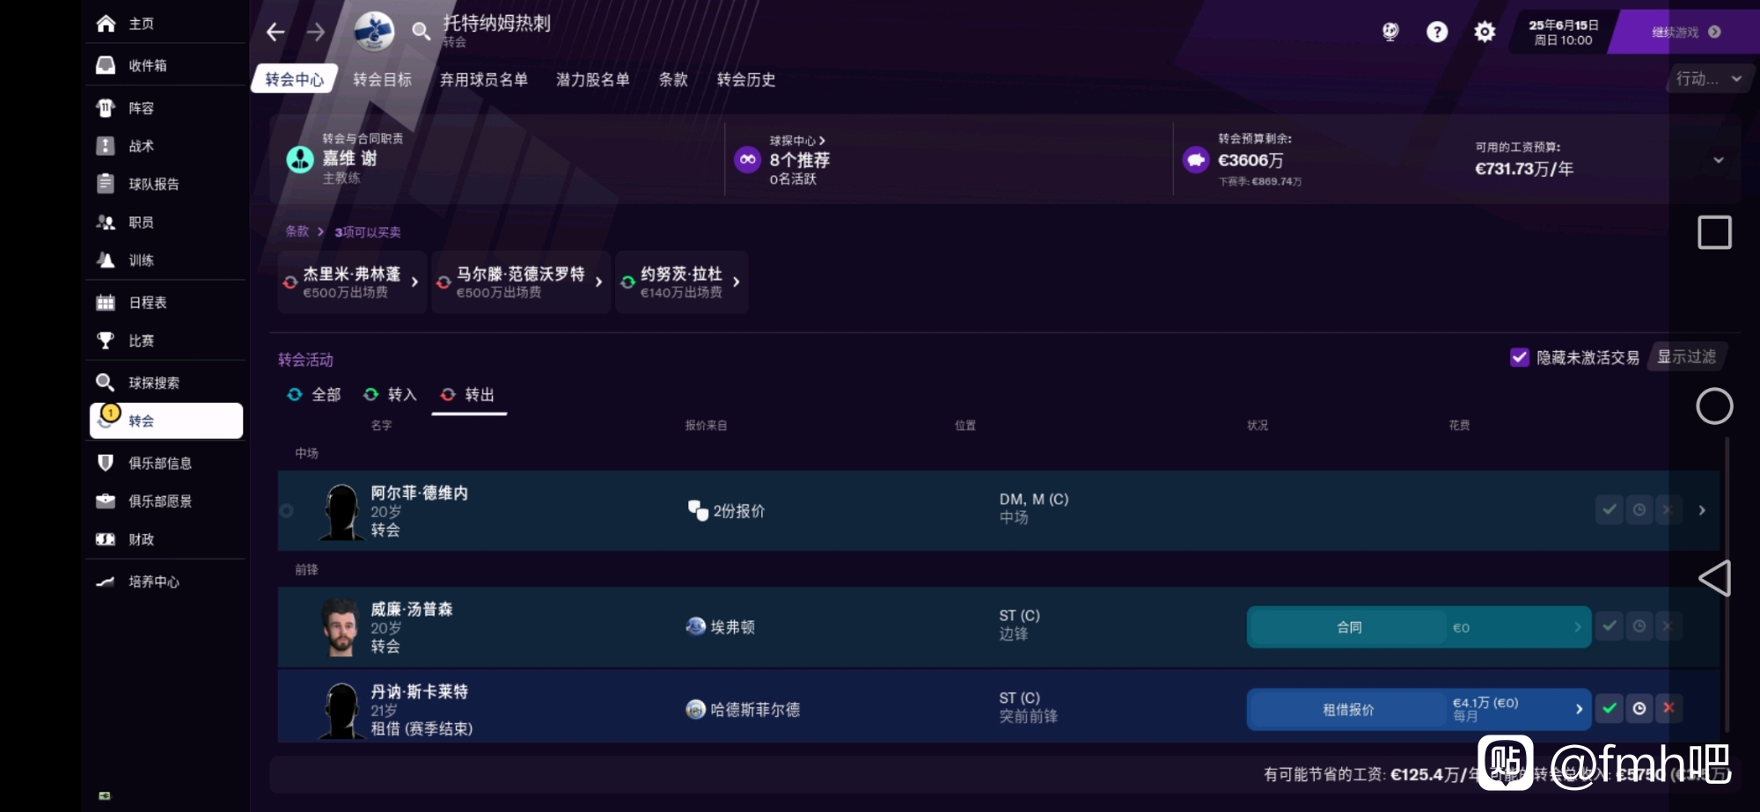
Task: Open 嘉维 谢 responsibilities panel
Action: coord(496,158)
